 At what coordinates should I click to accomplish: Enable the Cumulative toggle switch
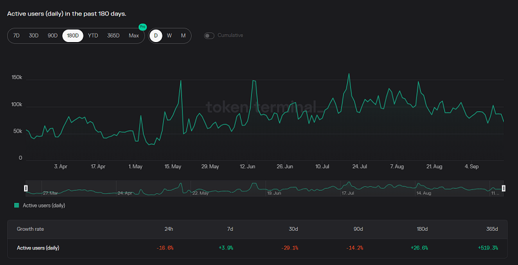(209, 36)
